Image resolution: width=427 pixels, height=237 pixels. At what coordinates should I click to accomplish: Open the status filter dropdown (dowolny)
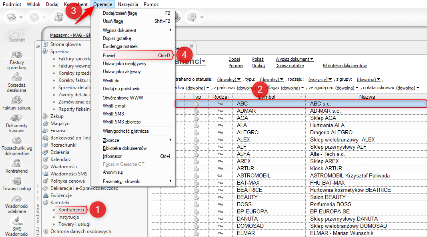(229, 80)
